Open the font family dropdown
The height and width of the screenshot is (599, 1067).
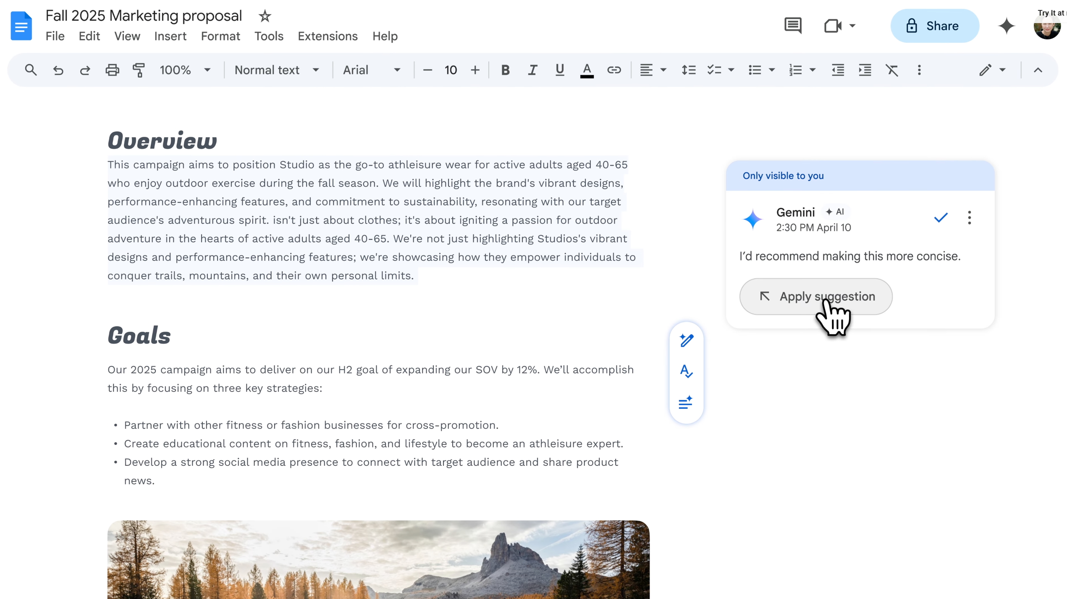point(372,70)
